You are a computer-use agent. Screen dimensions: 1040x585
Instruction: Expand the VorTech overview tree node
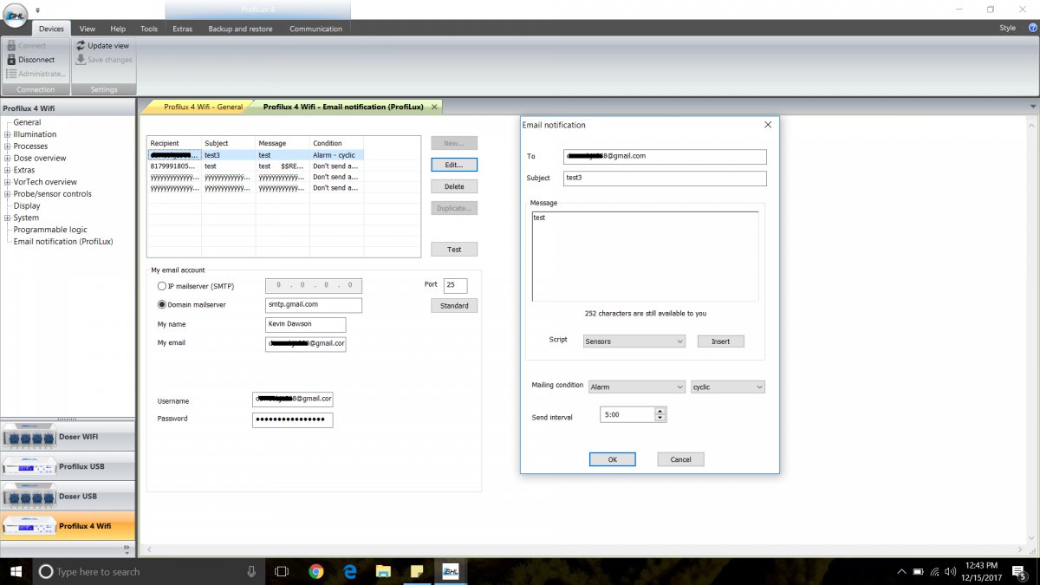click(x=8, y=182)
